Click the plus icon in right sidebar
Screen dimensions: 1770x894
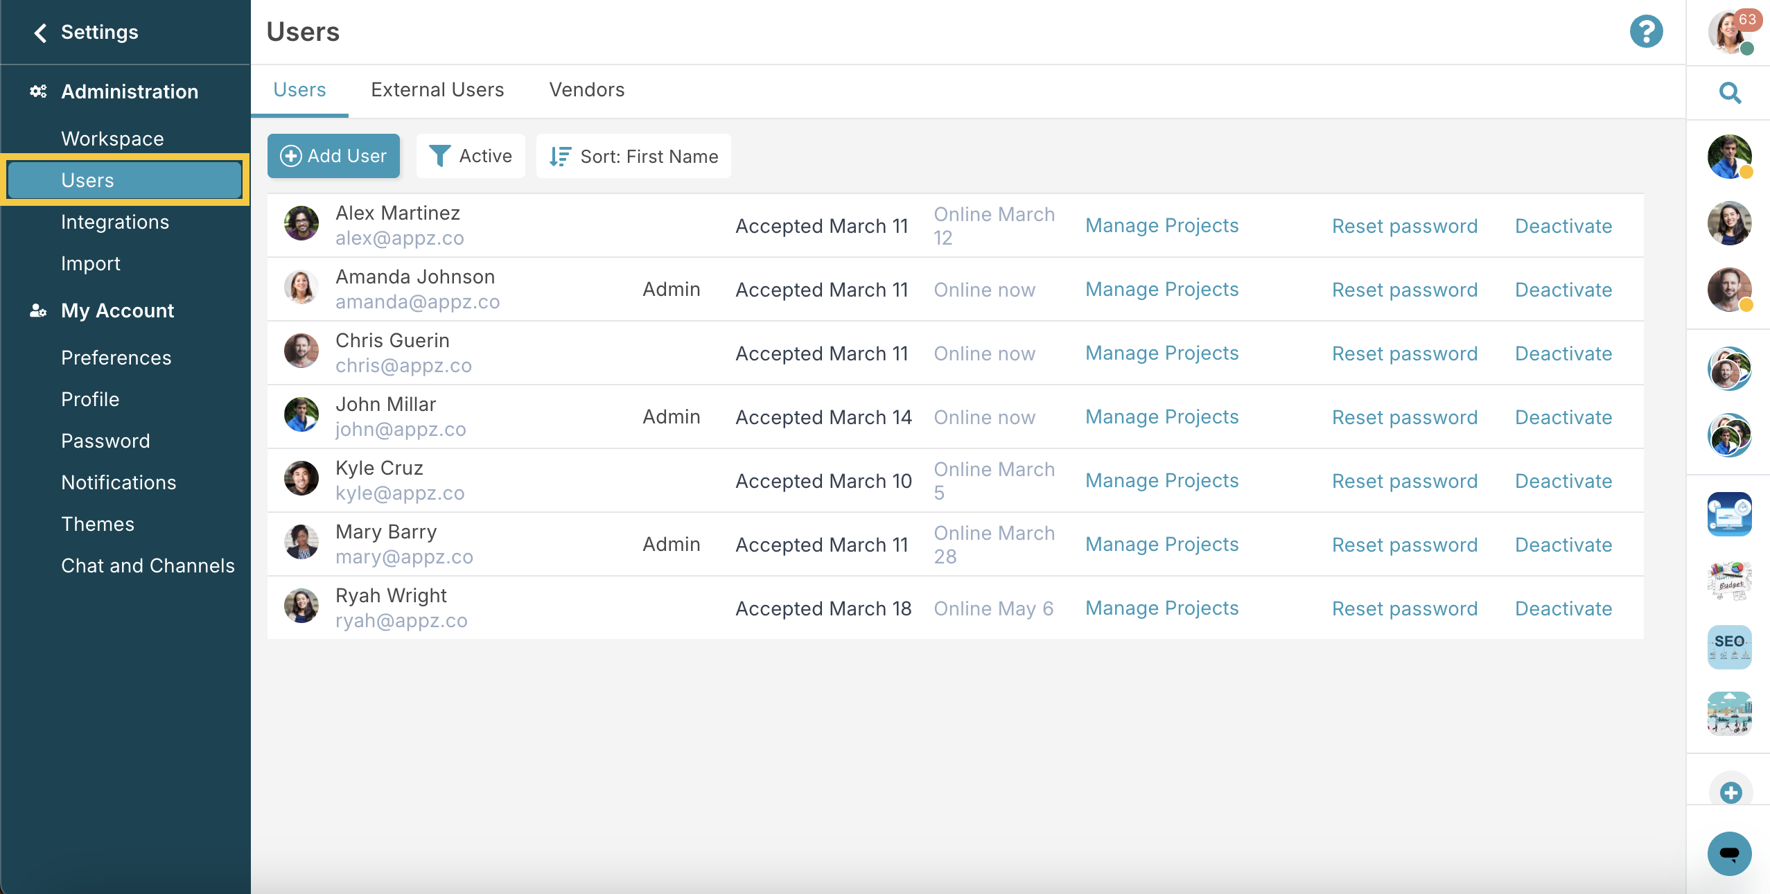(1730, 792)
